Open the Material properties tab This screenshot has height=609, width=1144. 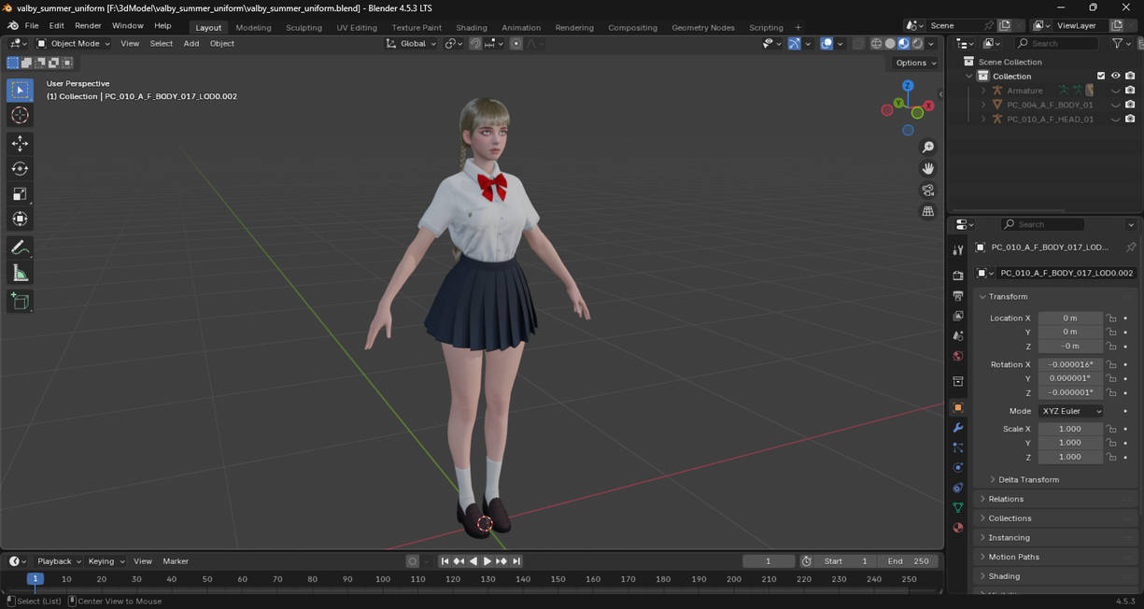[957, 528]
